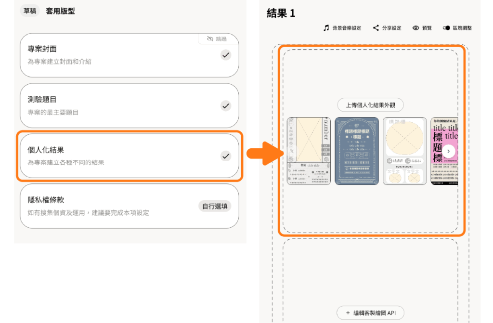Switch to the 草稿 tab
This screenshot has height=323, width=493.
(30, 11)
